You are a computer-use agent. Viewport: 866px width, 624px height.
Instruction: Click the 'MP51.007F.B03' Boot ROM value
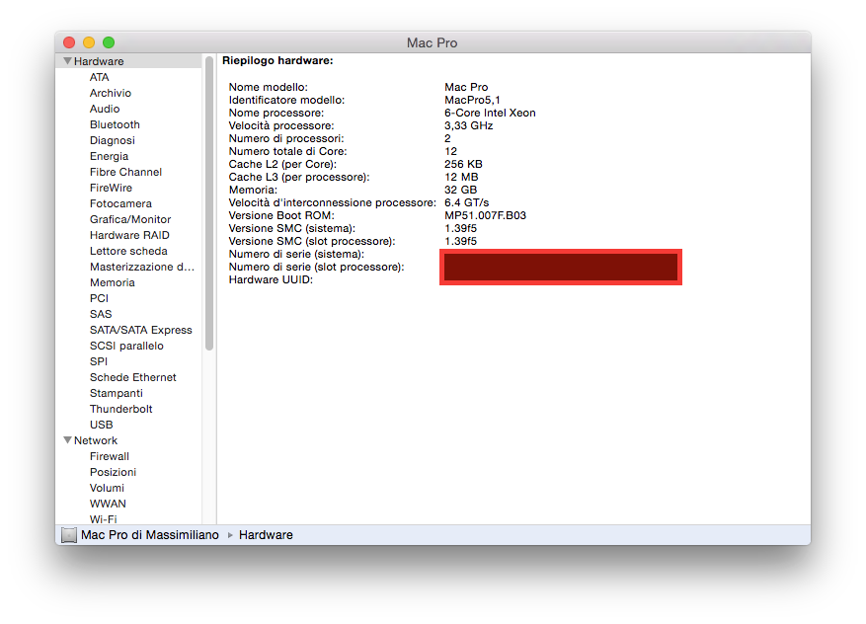point(486,215)
